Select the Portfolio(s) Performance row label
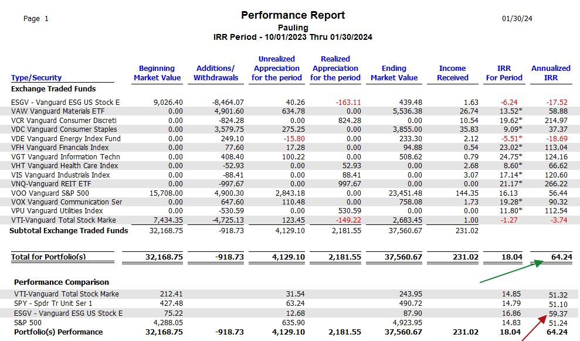This screenshot has width=580, height=341. pos(58,332)
